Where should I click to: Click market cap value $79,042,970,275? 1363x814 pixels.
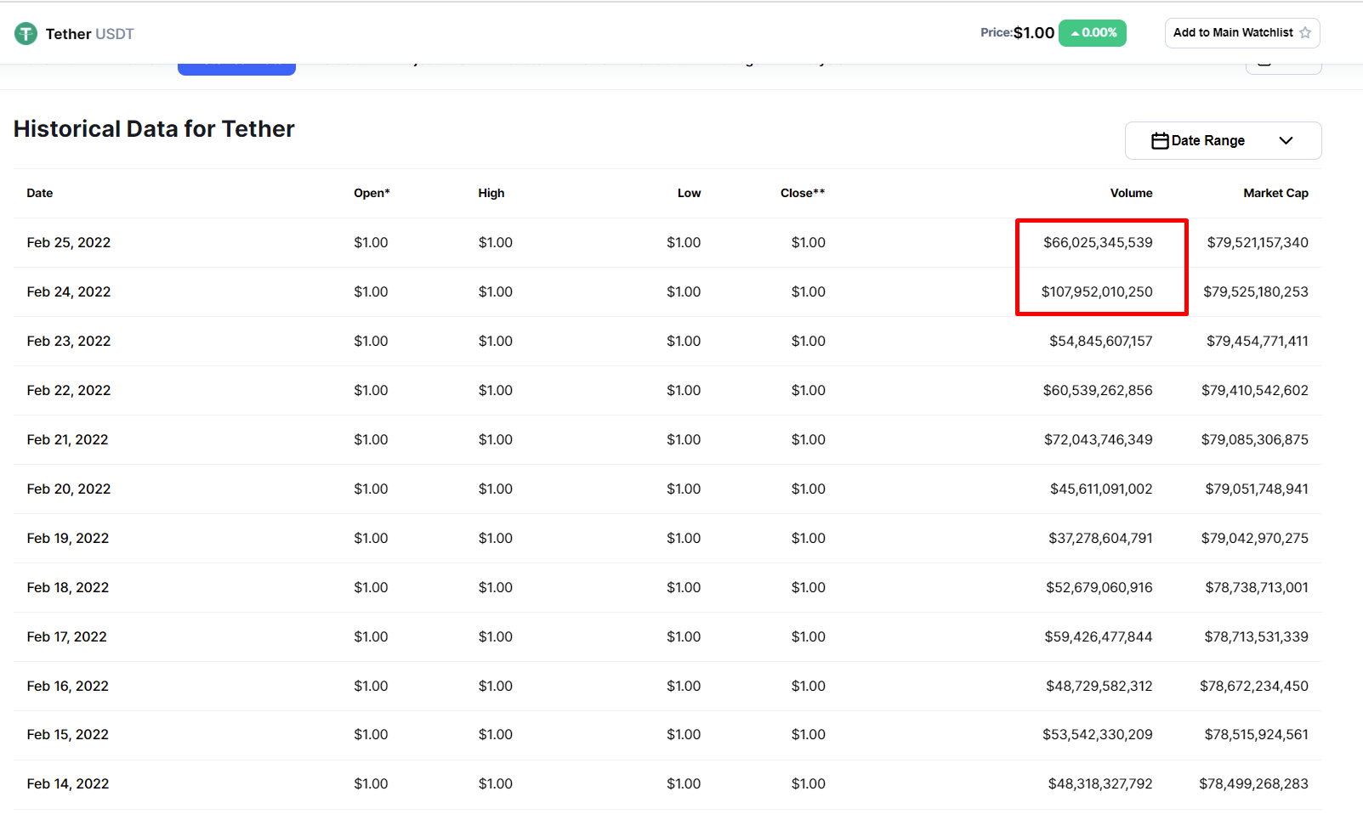coord(1255,538)
